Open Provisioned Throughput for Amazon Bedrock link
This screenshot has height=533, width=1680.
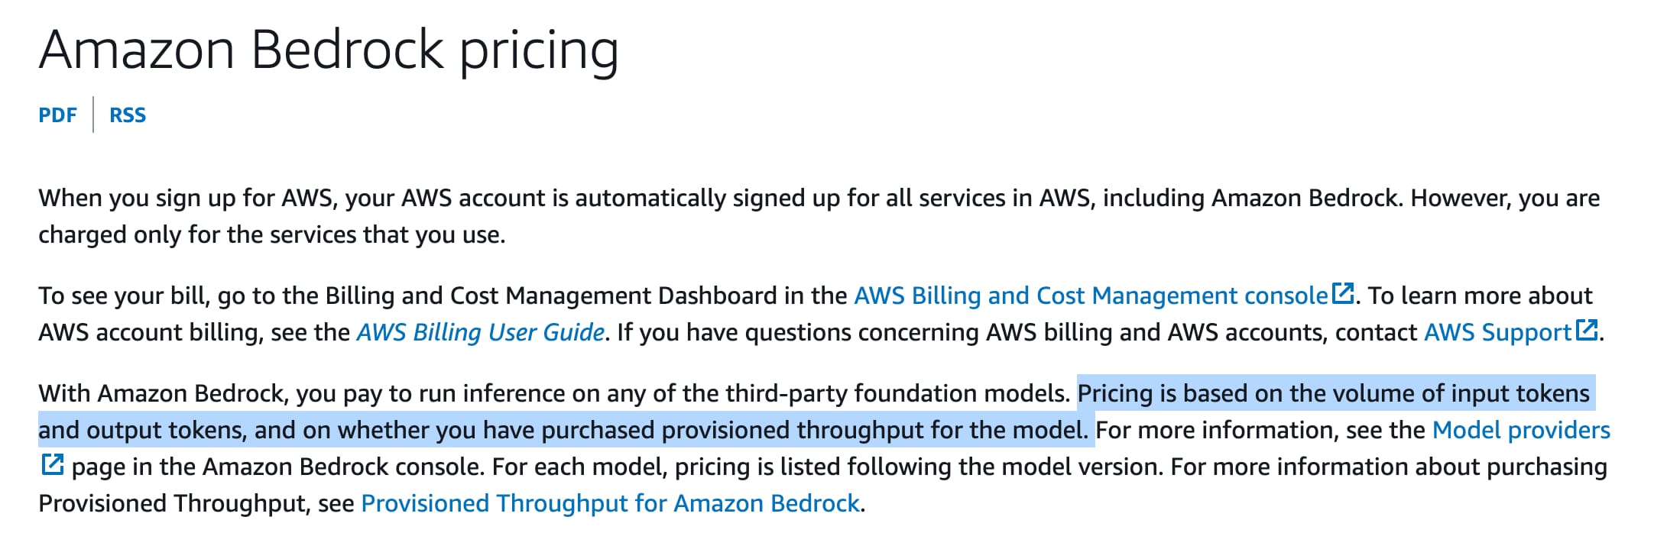point(610,503)
